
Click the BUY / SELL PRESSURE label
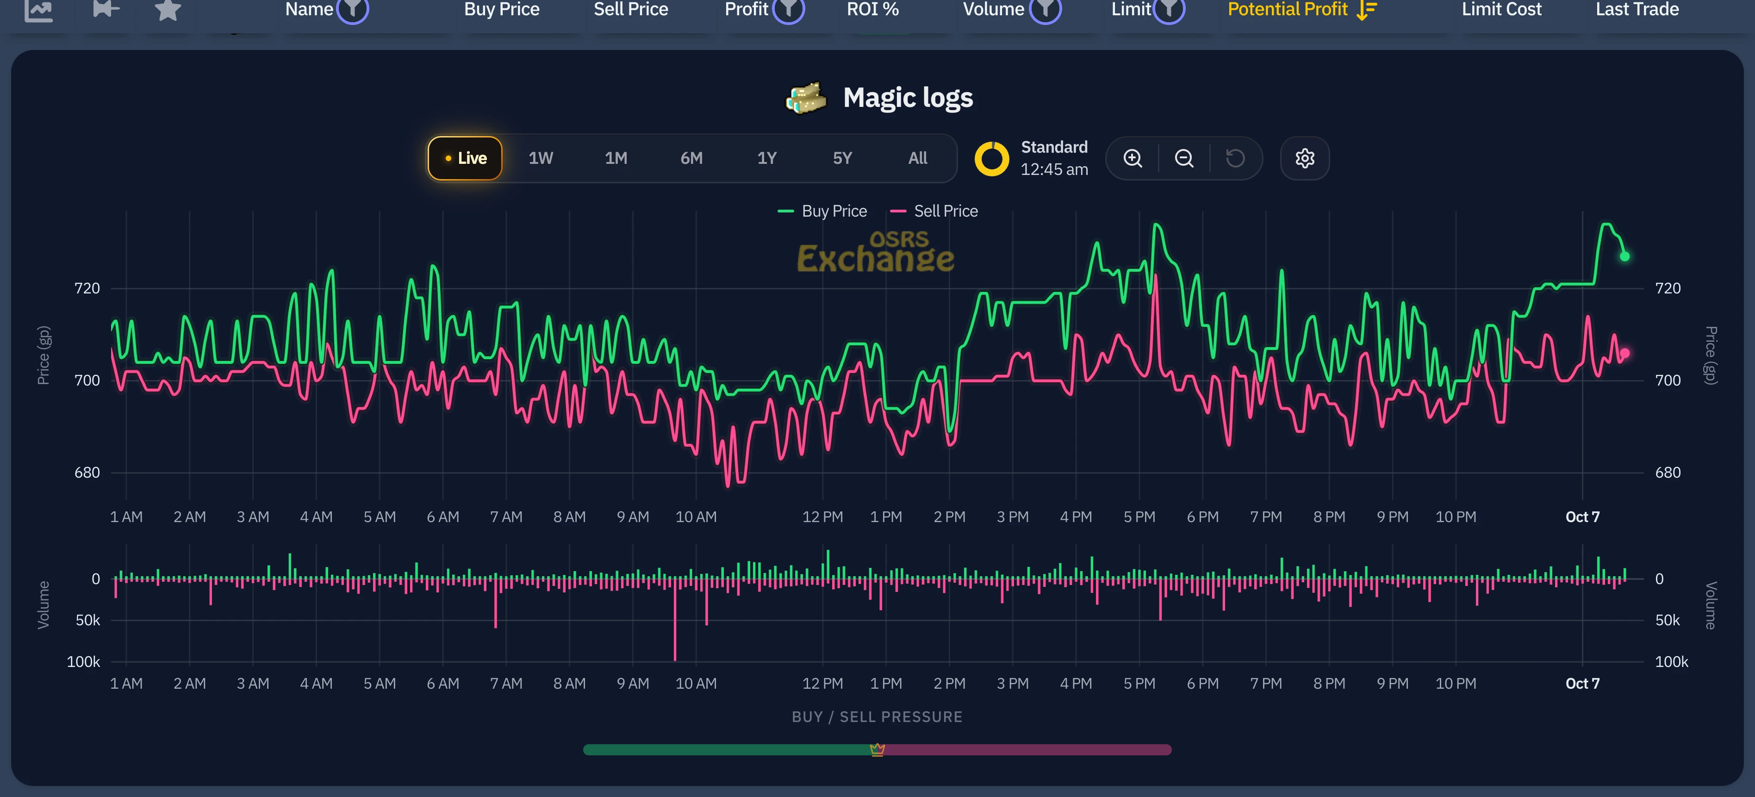point(877,716)
